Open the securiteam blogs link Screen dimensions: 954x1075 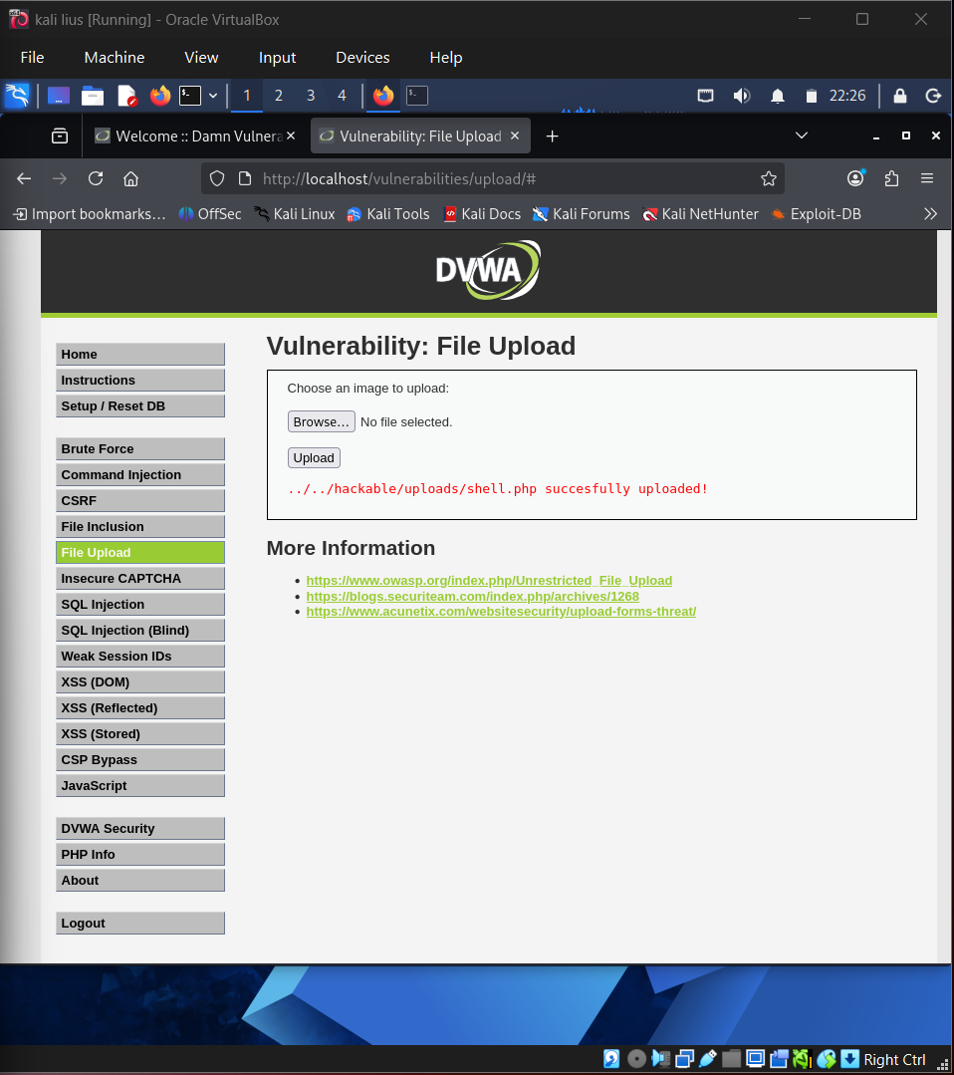coord(473,597)
